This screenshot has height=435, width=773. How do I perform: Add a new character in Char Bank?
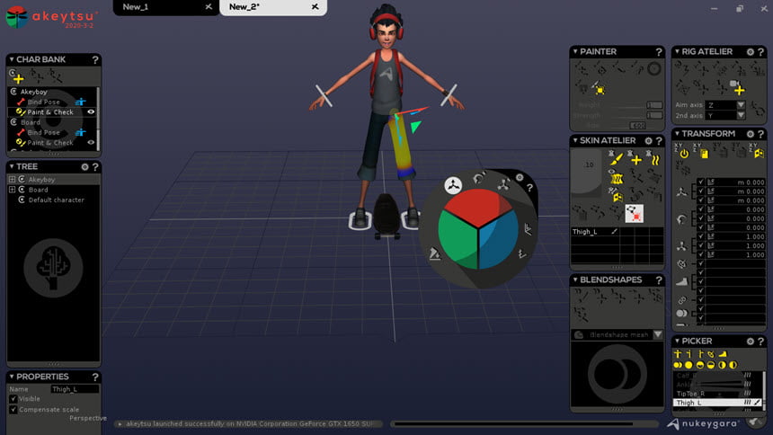pyautogui.click(x=18, y=77)
